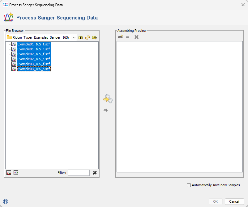This screenshot has width=248, height=207.
Task: Open a folder via the open folder icon
Action: click(94, 37)
